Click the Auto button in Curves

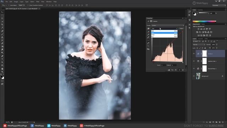[x=181, y=28]
